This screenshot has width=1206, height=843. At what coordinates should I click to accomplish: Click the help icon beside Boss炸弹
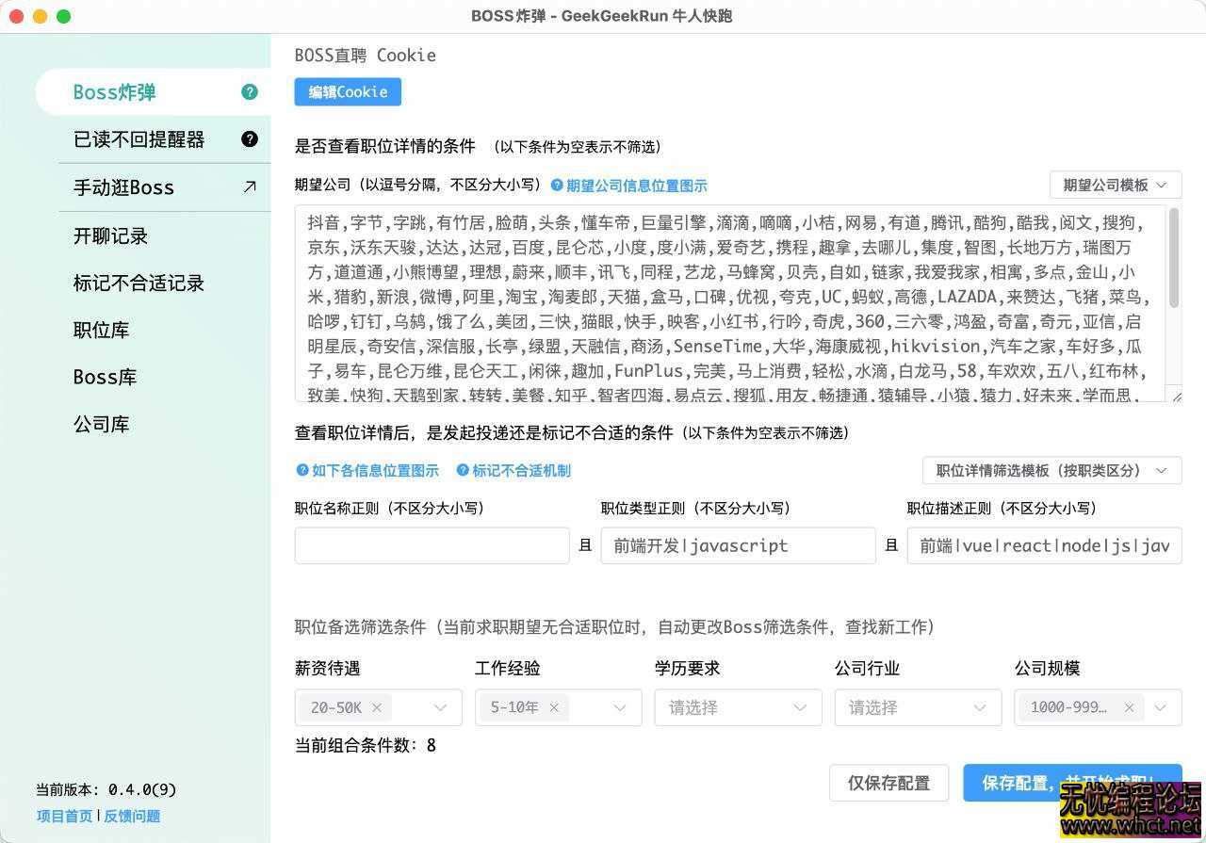tap(249, 91)
